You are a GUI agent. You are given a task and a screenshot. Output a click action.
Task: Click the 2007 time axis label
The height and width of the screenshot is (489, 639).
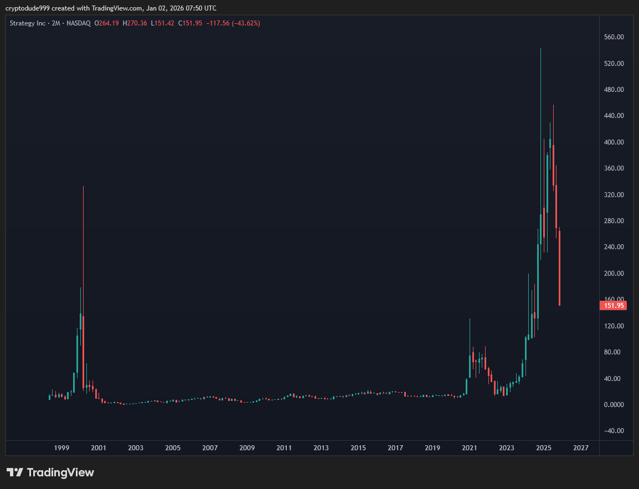(x=210, y=448)
